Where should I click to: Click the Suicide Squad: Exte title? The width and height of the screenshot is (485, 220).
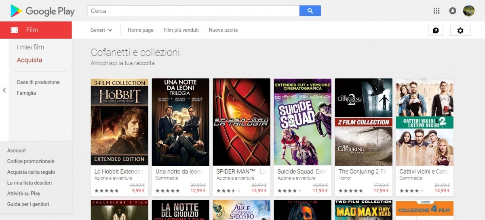click(x=302, y=172)
